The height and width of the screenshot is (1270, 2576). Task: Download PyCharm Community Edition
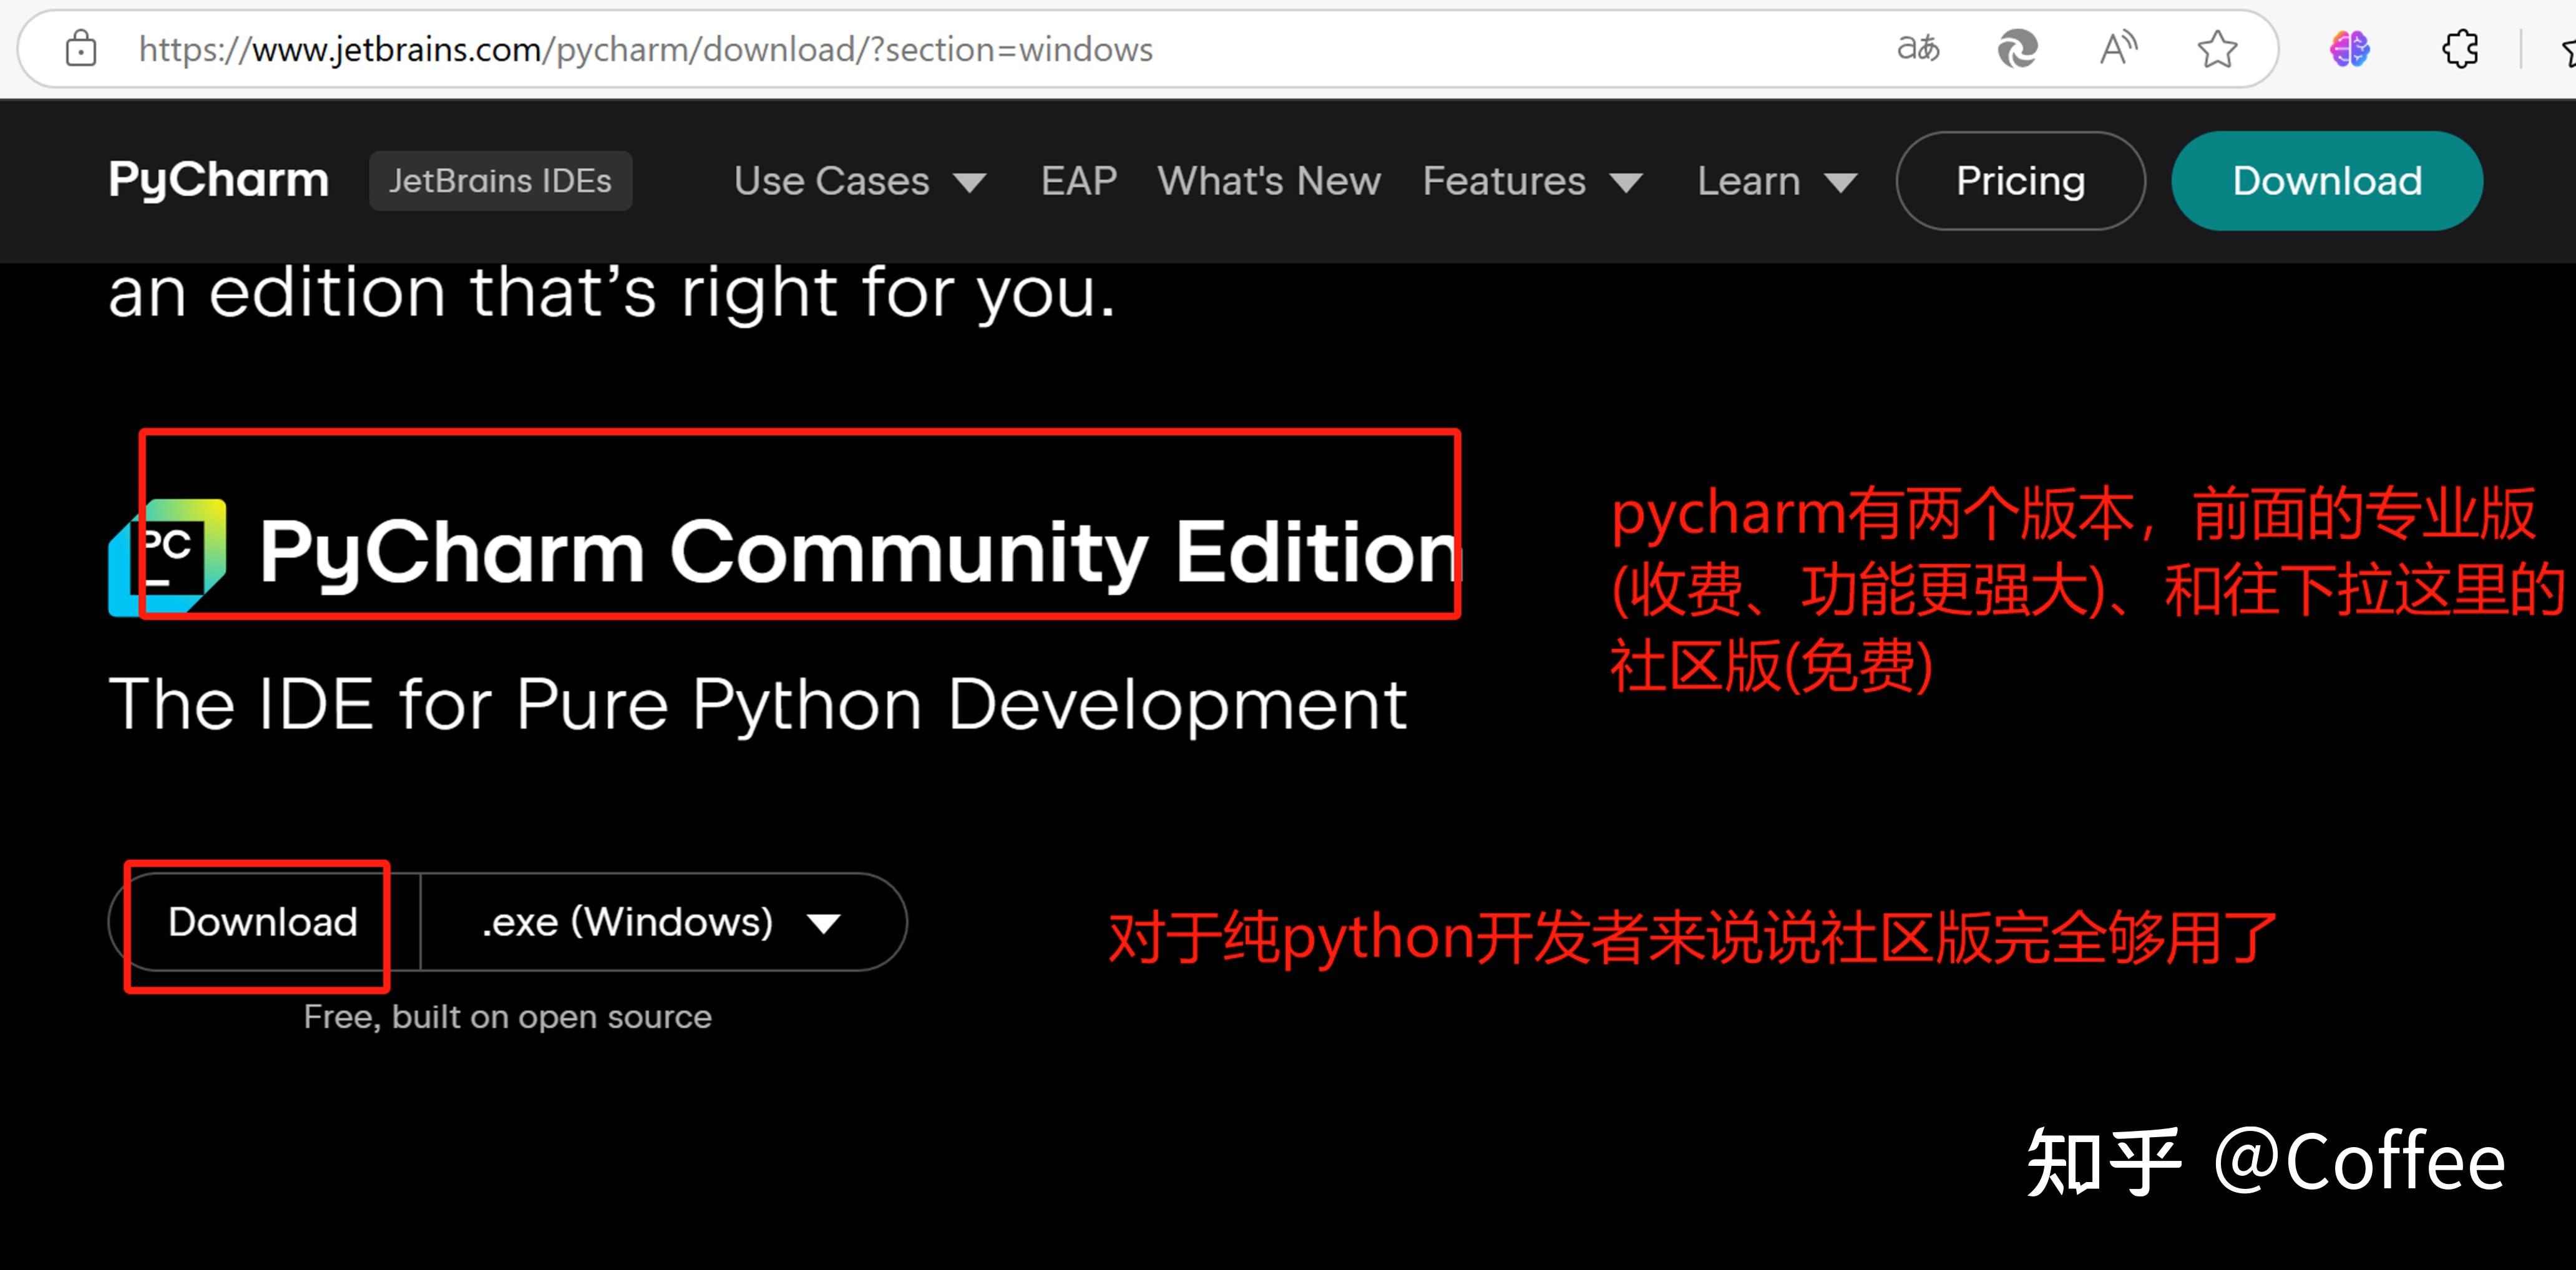262,923
